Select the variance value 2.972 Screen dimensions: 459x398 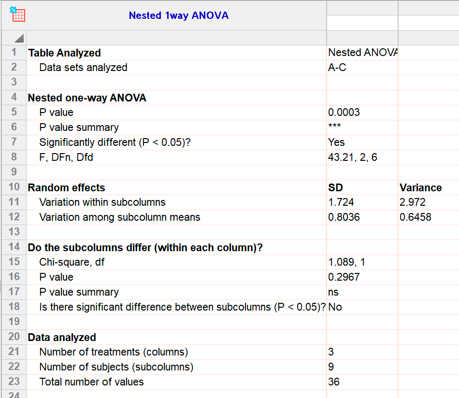pyautogui.click(x=413, y=202)
